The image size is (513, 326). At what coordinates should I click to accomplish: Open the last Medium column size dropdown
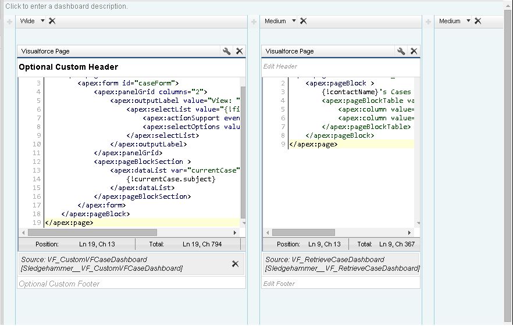[x=468, y=21]
